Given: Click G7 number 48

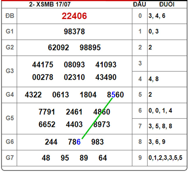Looking at the screenshot, I should click(x=46, y=158).
